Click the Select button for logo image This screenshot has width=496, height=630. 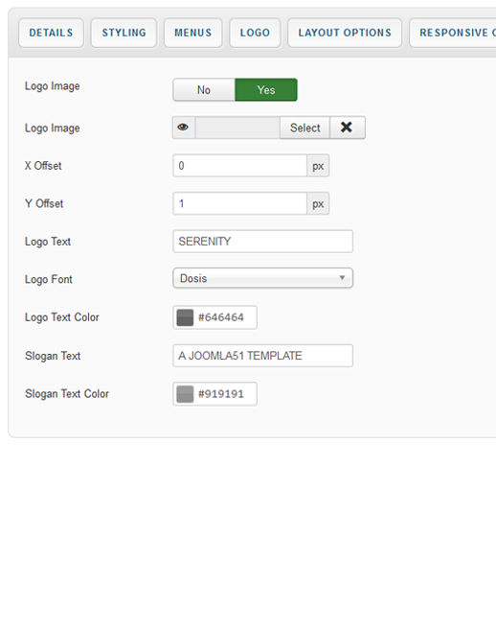pos(305,128)
